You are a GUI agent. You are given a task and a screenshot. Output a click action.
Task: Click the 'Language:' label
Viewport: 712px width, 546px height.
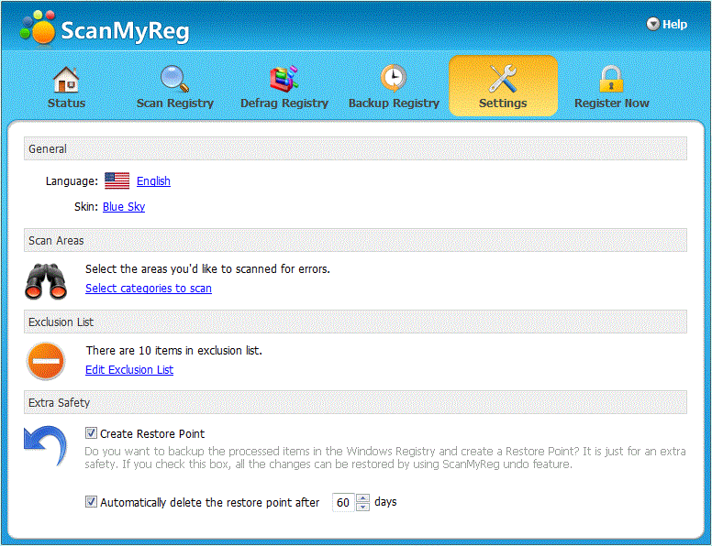(x=72, y=181)
